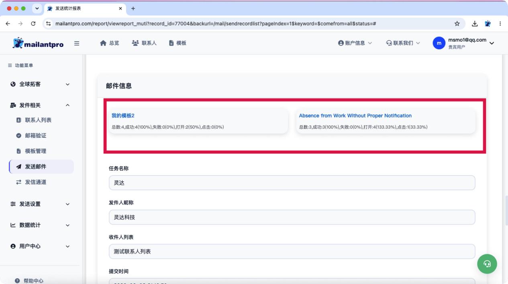Click the mailantpro extension icon in toolbar
Viewport: 508px width, 284px height.
point(488,24)
